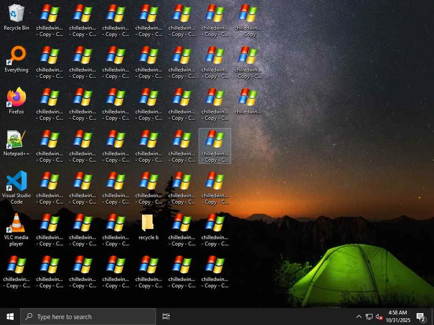Open the Windows Start menu
434x325 pixels.
click(x=10, y=317)
